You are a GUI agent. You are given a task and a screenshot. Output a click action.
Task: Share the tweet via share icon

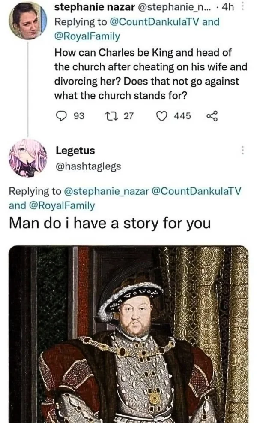pos(212,116)
